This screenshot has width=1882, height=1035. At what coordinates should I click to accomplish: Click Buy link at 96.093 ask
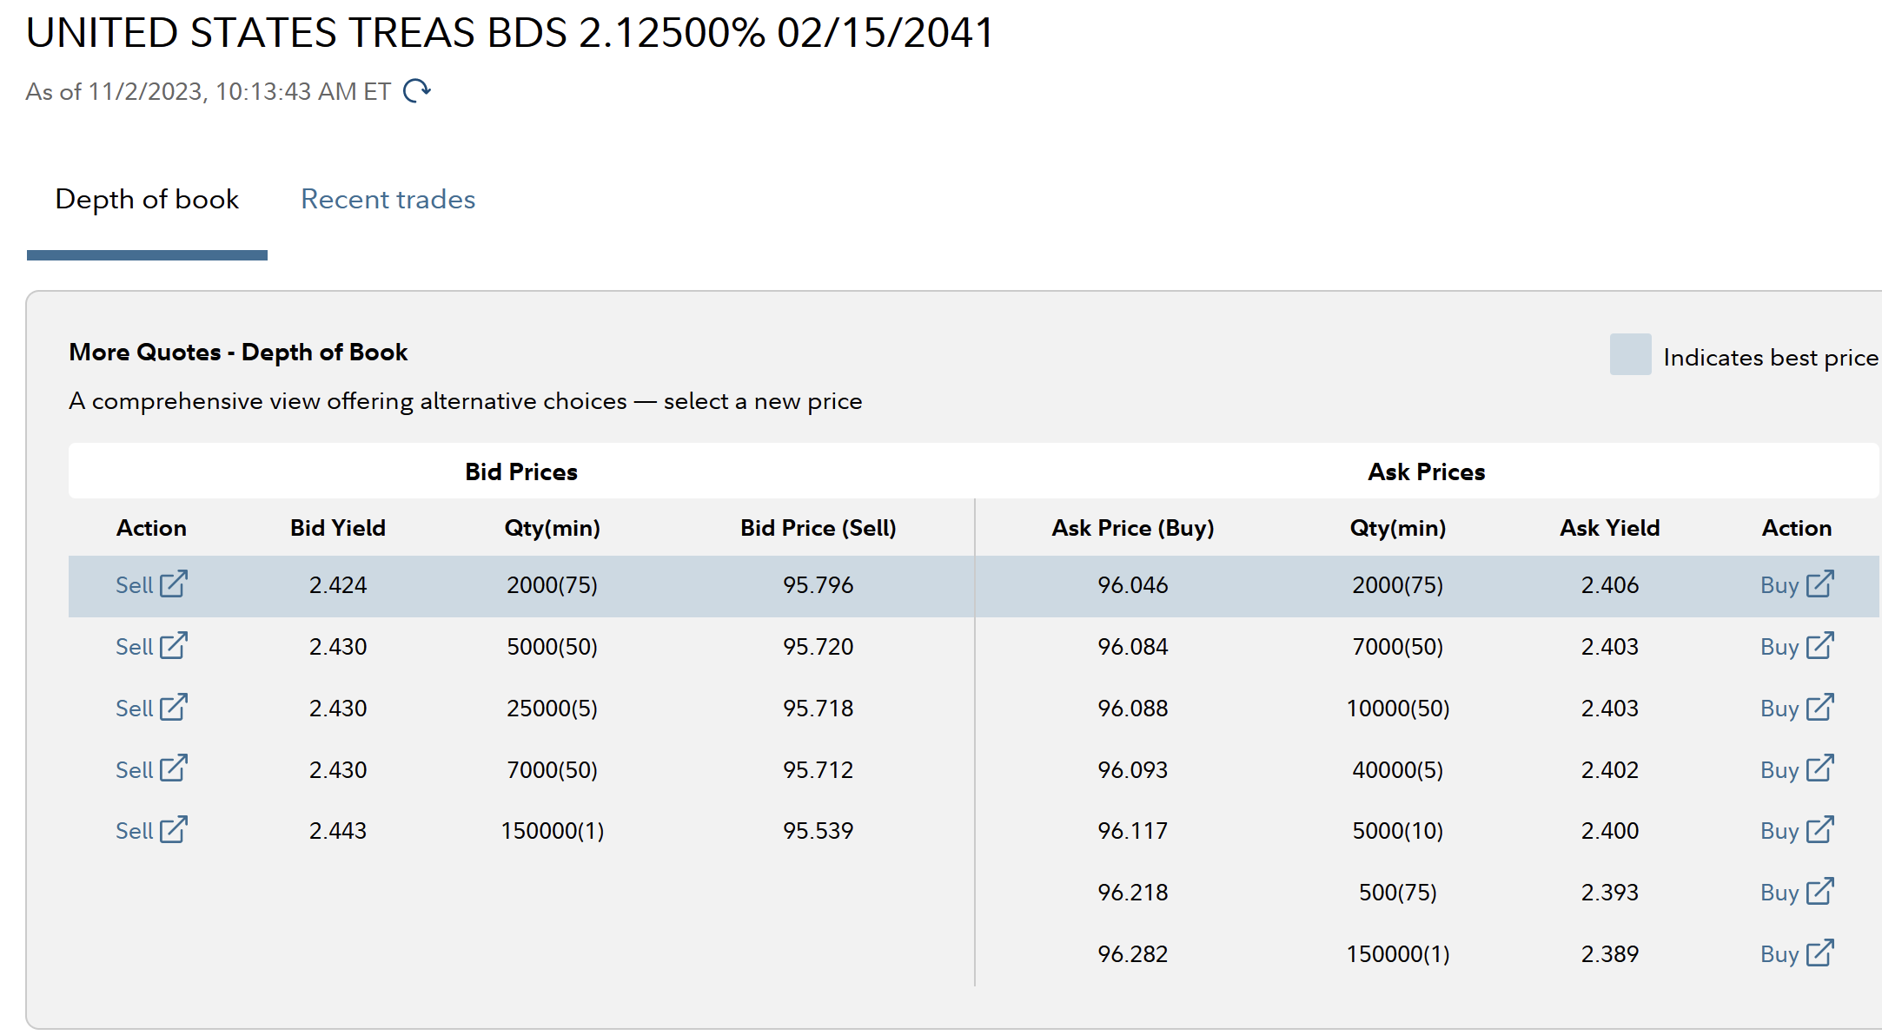pyautogui.click(x=1779, y=770)
